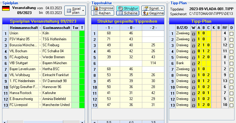Select the Gastmannschaft column header

(x=57, y=28)
